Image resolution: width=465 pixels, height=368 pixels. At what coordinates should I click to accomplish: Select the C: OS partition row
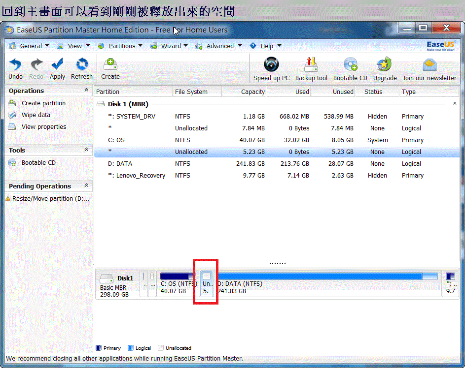277,140
